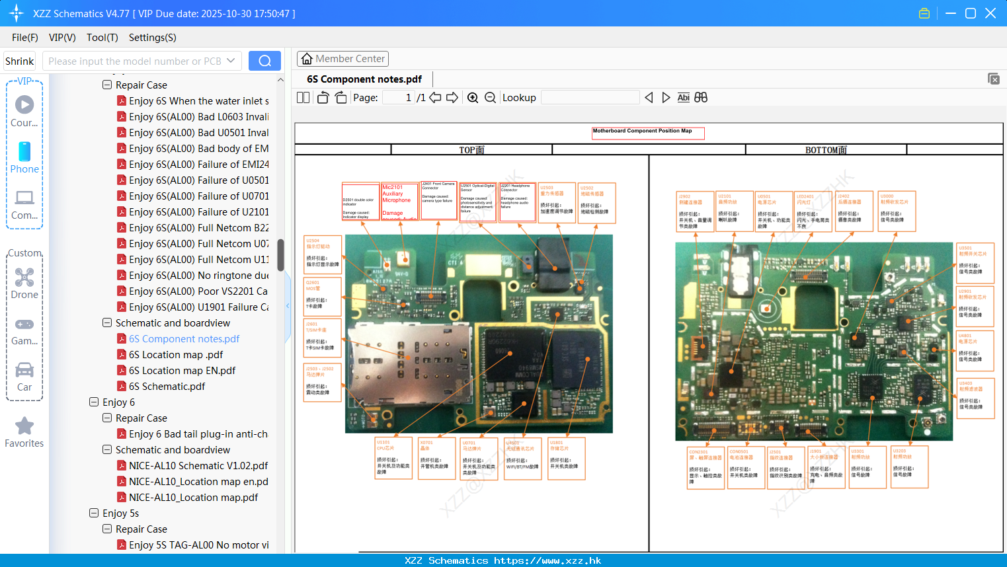Open 6S Location map EN.pdf
This screenshot has height=567, width=1007.
[x=182, y=370]
